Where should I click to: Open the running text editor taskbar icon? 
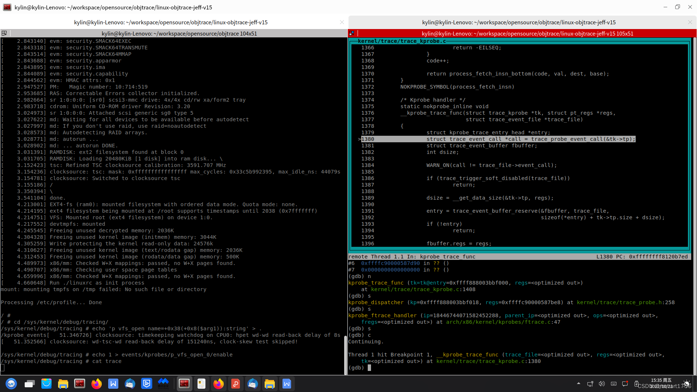pyautogui.click(x=201, y=384)
